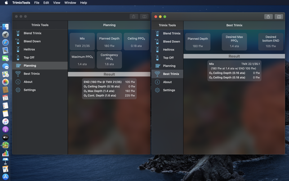
Task: Click Best Trimix trophy icon in right window
Action: pyautogui.click(x=157, y=74)
